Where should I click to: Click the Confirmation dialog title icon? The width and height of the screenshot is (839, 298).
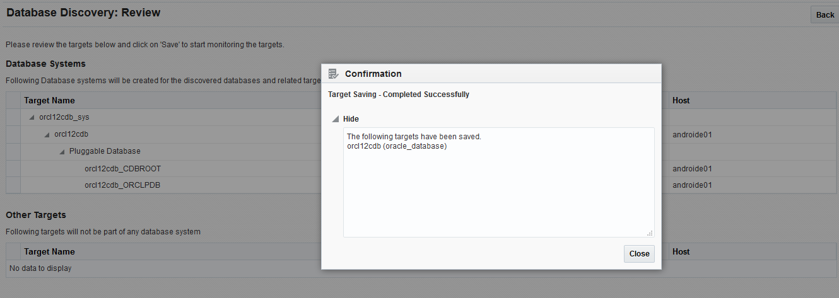pos(334,74)
